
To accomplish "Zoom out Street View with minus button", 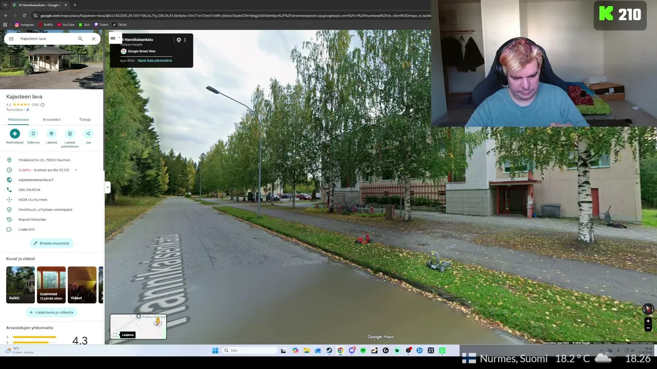I will [x=648, y=327].
